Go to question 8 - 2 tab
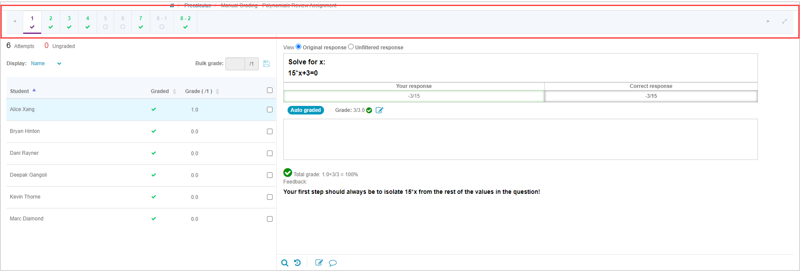The width and height of the screenshot is (800, 271). (185, 22)
